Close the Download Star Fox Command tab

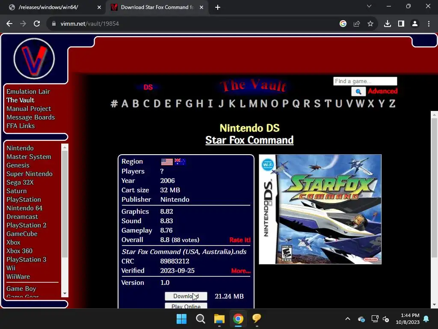click(201, 7)
